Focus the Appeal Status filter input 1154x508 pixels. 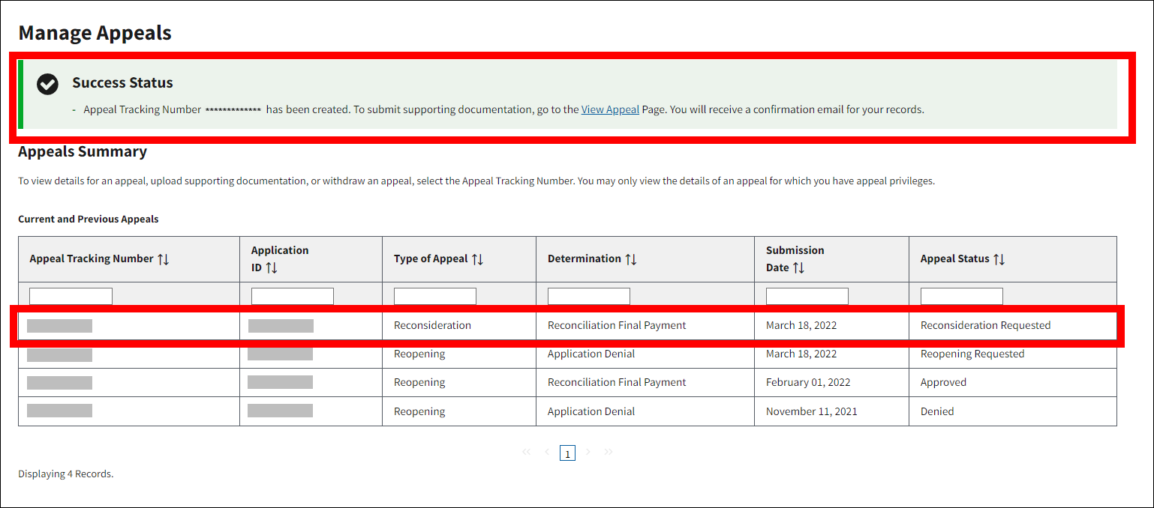[961, 296]
